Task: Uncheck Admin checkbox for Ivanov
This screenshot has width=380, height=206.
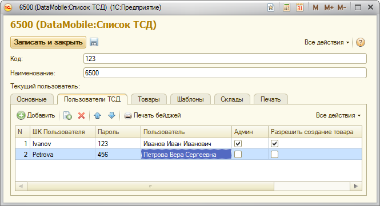Action: (238, 144)
